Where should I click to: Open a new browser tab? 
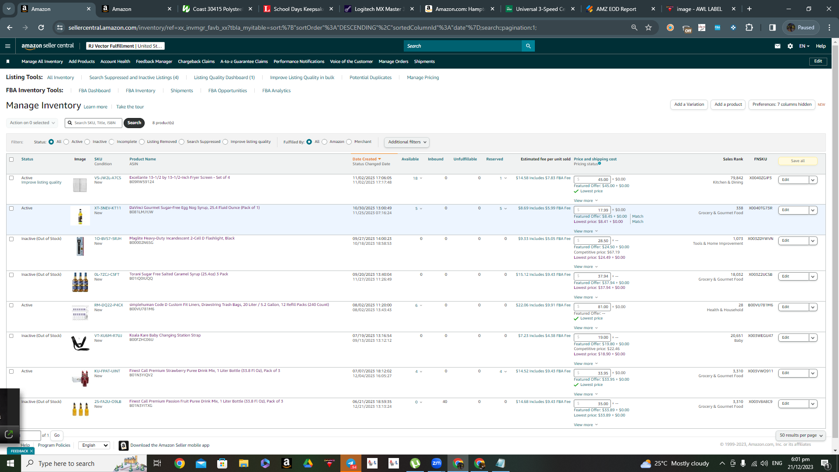click(749, 9)
